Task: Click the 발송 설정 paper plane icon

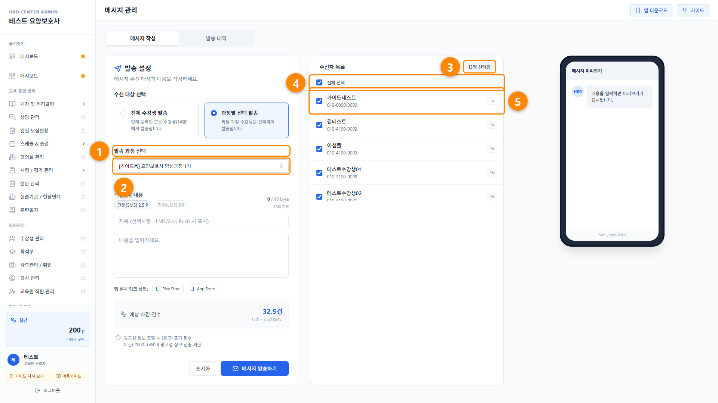Action: pos(118,68)
